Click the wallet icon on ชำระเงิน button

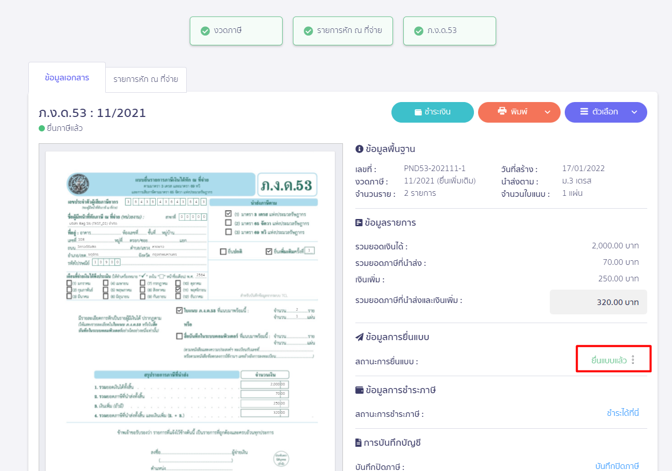pyautogui.click(x=418, y=112)
